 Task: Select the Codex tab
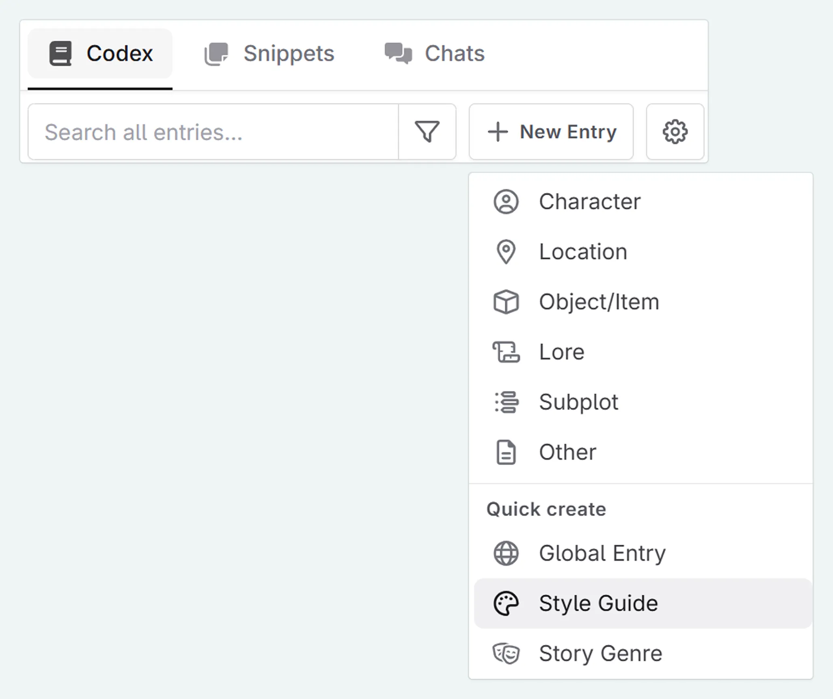100,53
